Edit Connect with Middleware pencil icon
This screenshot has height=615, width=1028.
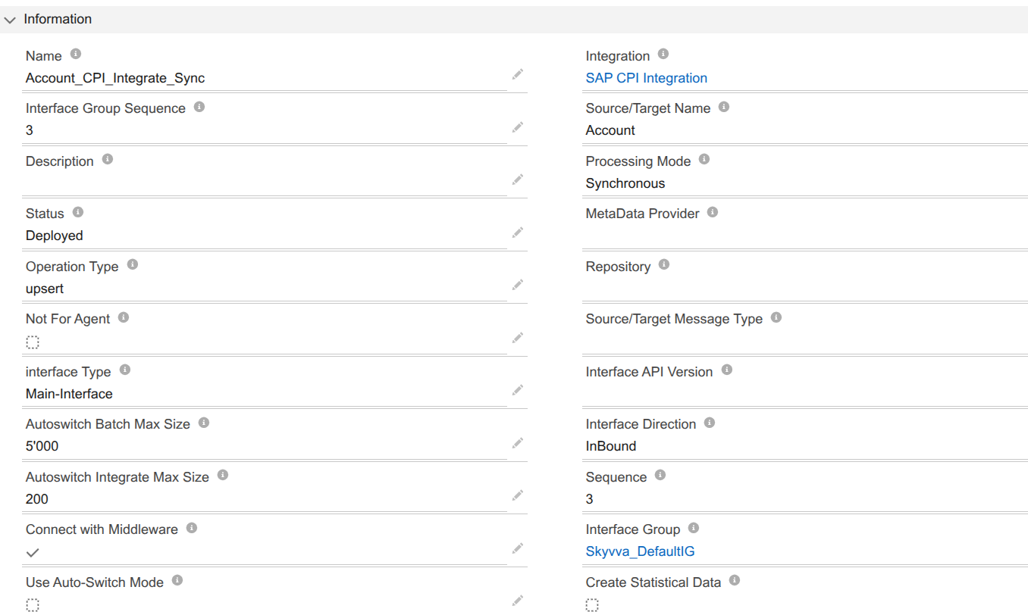[x=518, y=548]
